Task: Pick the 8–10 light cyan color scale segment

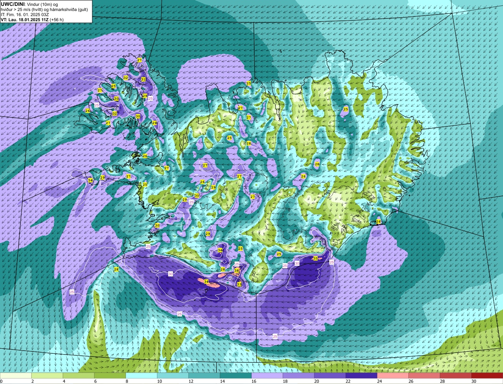Action: (141, 376)
